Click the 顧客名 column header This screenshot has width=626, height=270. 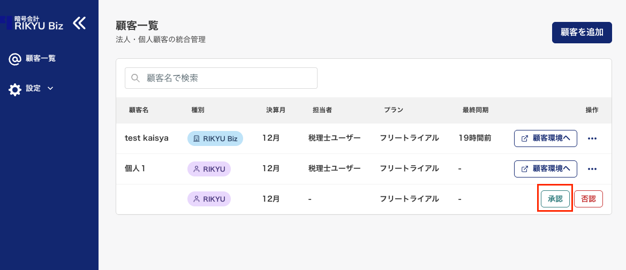tap(139, 110)
